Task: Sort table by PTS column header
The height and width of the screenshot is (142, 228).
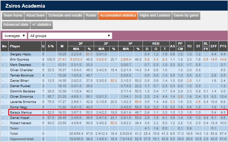Action: pyautogui.click(x=223, y=46)
